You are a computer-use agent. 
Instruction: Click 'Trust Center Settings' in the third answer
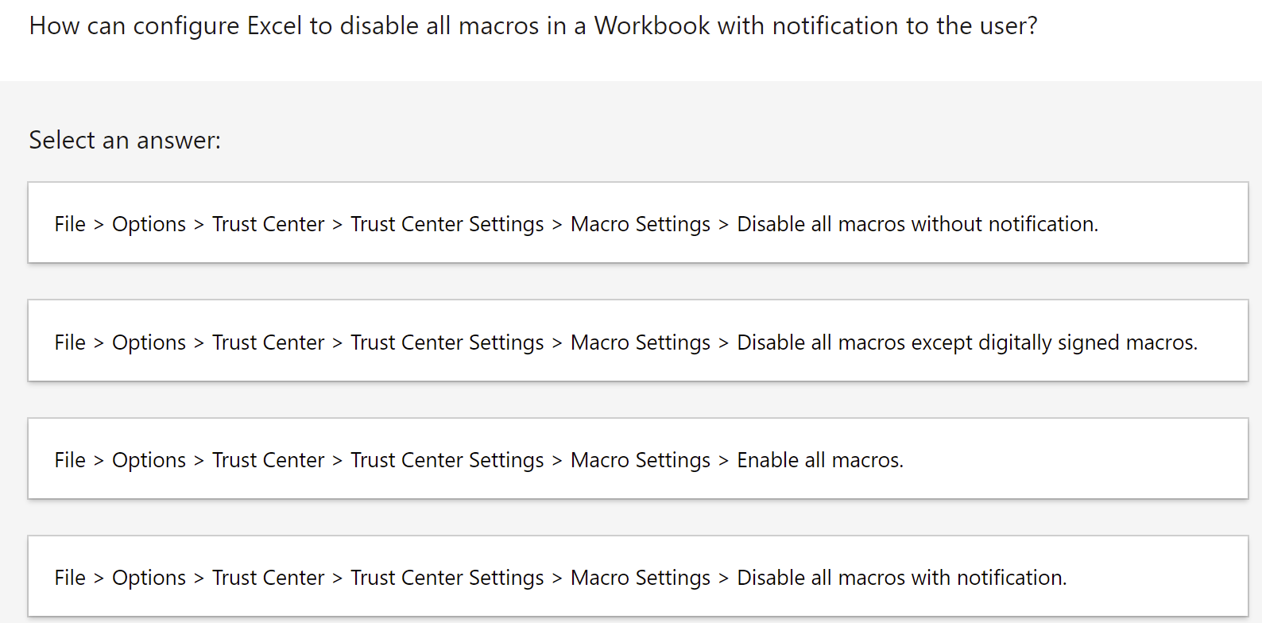[x=447, y=460]
